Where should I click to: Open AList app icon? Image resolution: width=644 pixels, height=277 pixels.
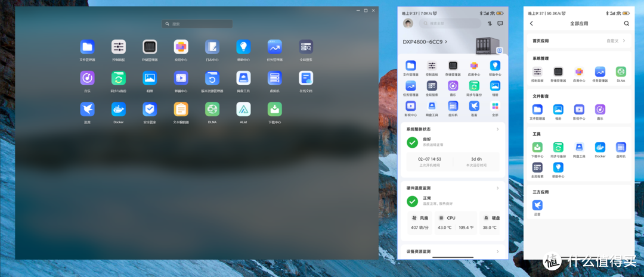(x=243, y=109)
